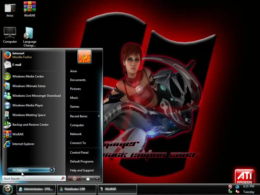Click the red security alert tray icon
The height and width of the screenshot is (195, 260).
pos(230,187)
